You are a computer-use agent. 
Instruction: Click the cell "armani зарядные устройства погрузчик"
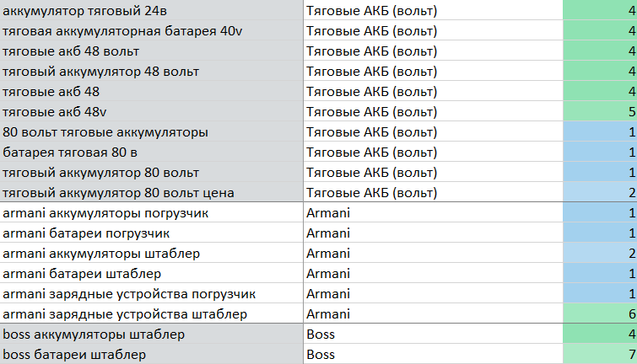(152, 294)
